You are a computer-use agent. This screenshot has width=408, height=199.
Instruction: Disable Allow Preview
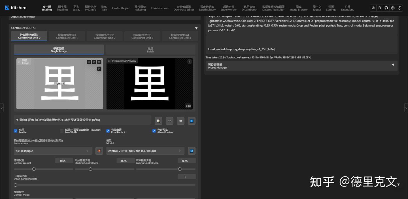(x=154, y=131)
